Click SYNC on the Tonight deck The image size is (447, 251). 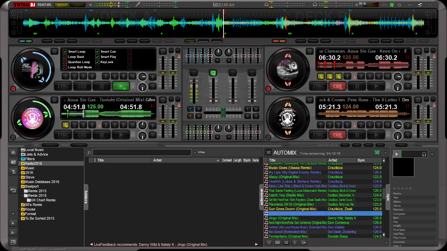click(63, 135)
